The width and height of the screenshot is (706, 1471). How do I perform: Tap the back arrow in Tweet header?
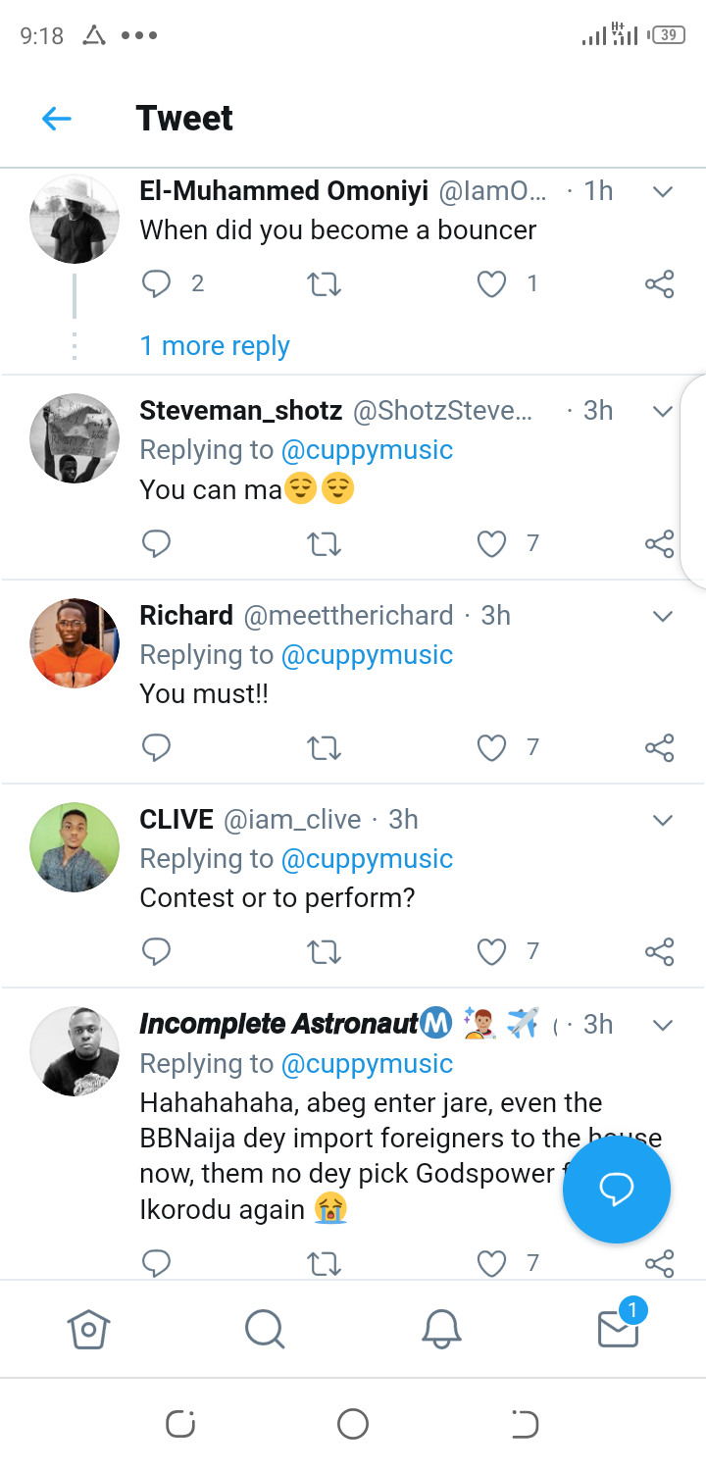[x=57, y=119]
